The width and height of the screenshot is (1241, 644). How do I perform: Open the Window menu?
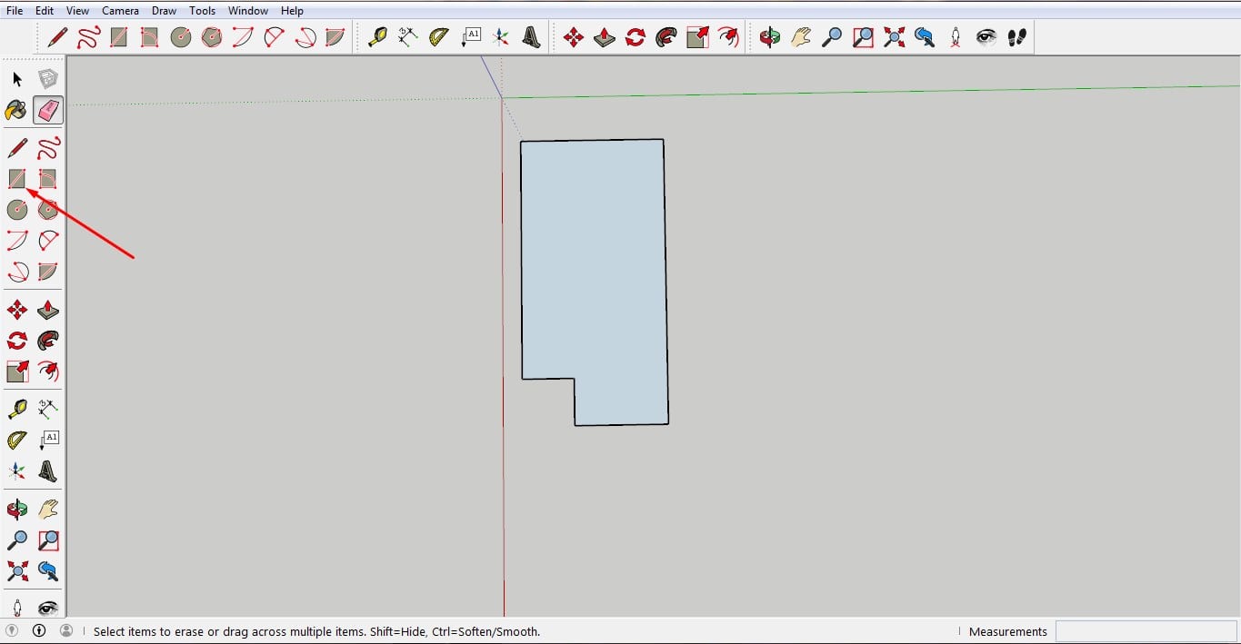click(248, 11)
